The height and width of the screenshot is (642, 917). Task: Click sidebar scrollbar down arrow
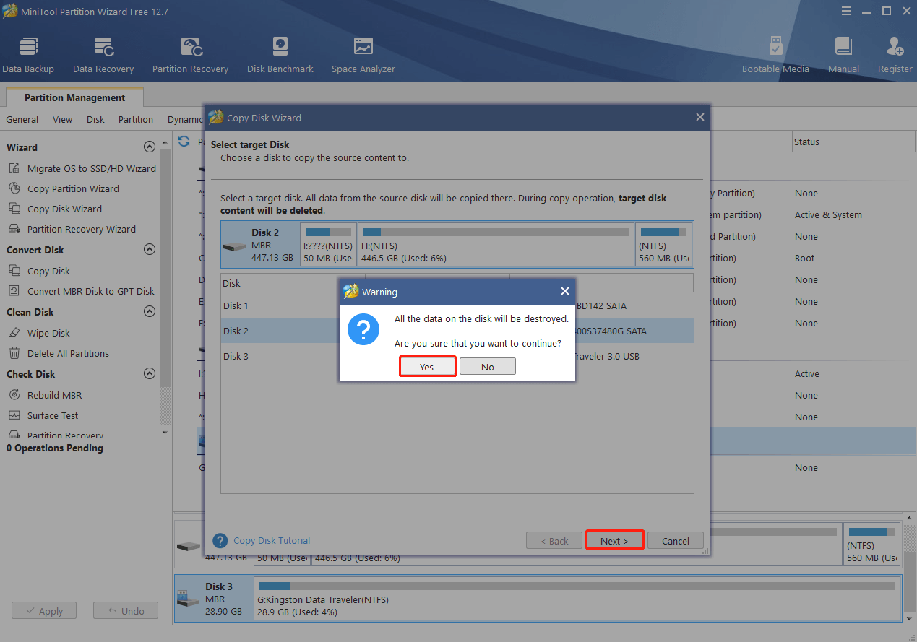pos(165,432)
